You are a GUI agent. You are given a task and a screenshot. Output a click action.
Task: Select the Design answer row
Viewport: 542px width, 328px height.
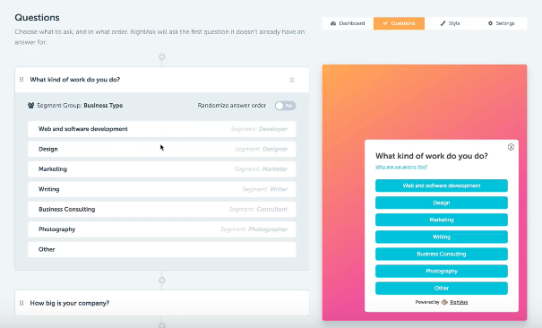[162, 149]
